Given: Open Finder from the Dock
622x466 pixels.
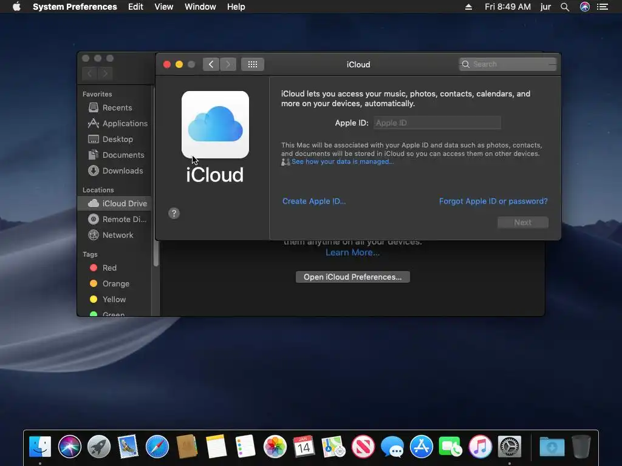Looking at the screenshot, I should tap(40, 447).
